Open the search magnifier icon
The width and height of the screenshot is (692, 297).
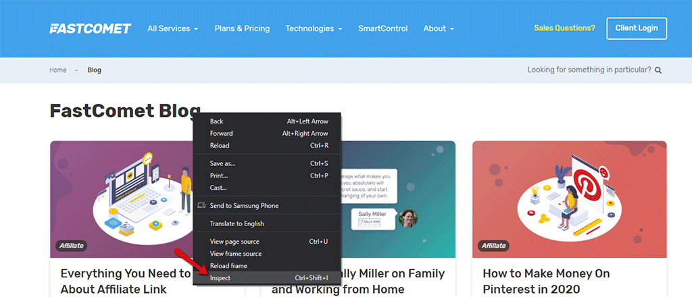click(658, 70)
